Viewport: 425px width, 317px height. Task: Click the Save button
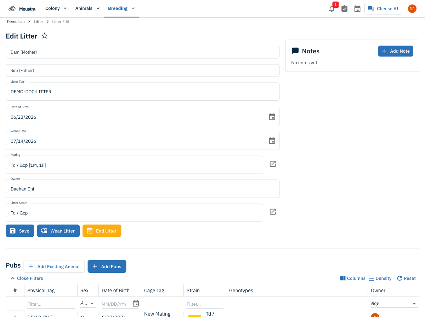point(20,231)
